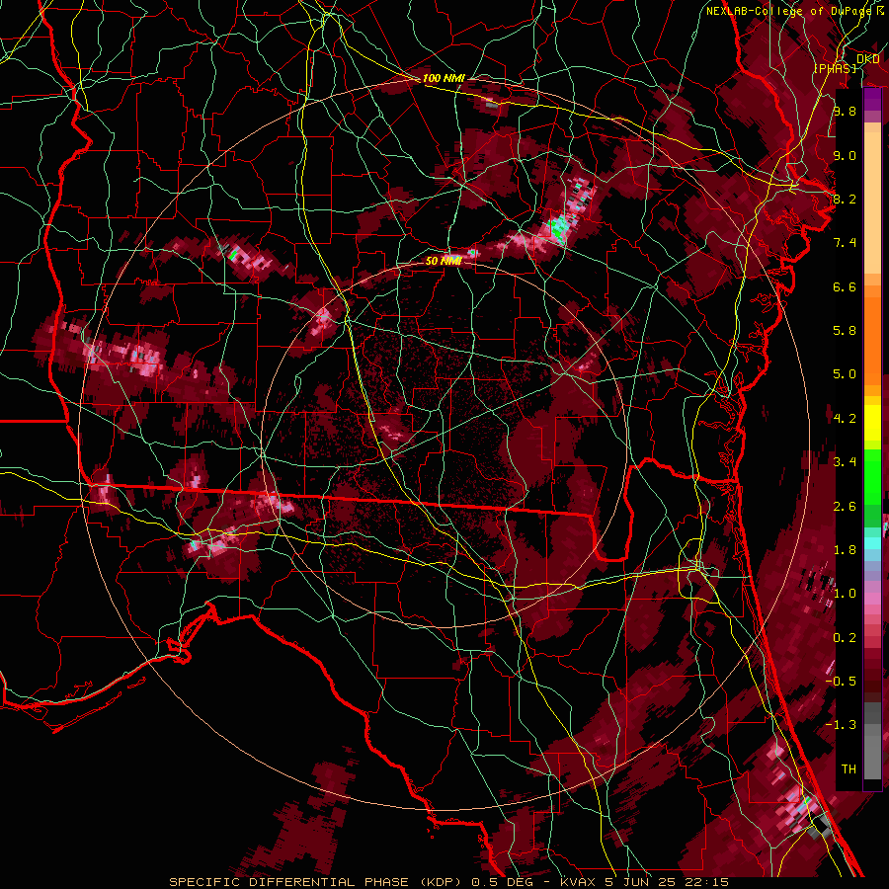Click the 9.8 value on the color scale
Screen dimensions: 889x889
click(x=845, y=111)
